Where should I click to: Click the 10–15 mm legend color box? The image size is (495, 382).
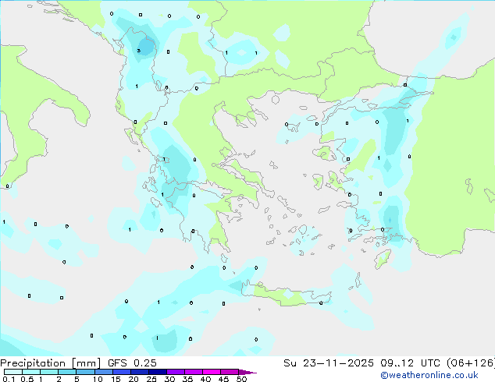pos(103,372)
